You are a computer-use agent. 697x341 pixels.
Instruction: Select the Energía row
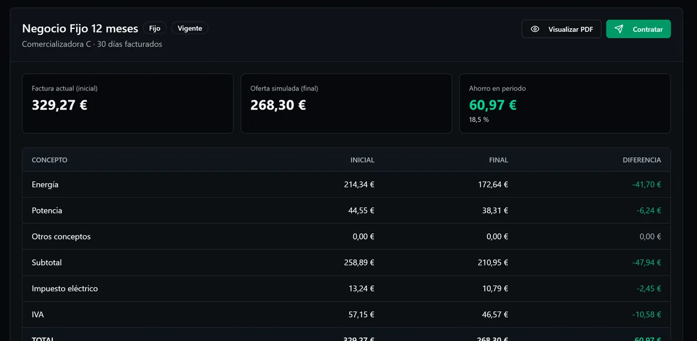point(346,184)
